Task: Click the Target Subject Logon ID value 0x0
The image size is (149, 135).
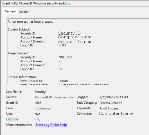Action: point(61,69)
